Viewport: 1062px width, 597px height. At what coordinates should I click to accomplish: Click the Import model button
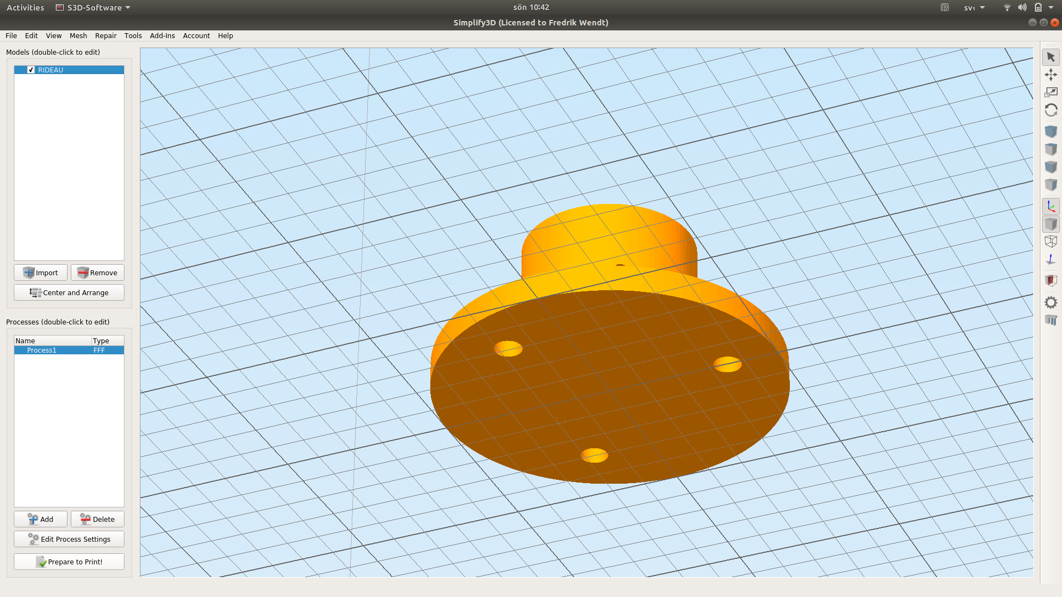tap(40, 273)
